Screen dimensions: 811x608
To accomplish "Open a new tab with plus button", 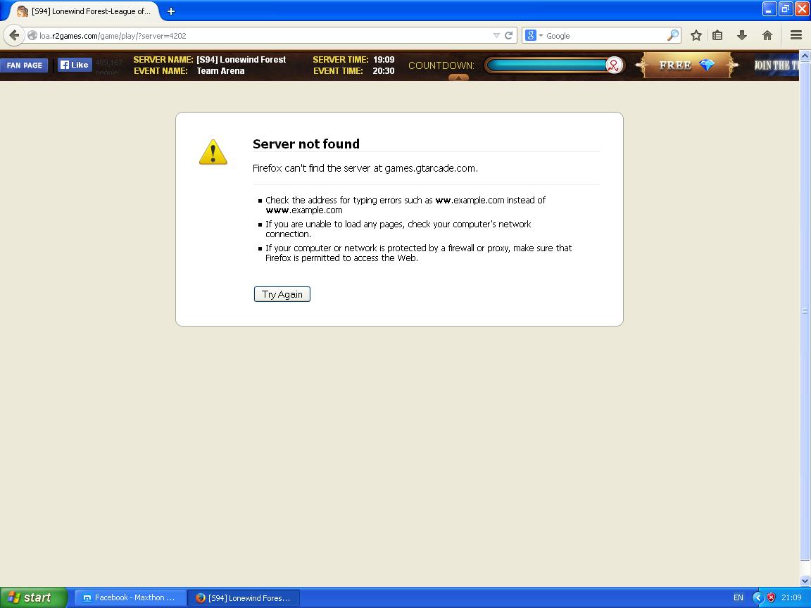I will (x=170, y=11).
